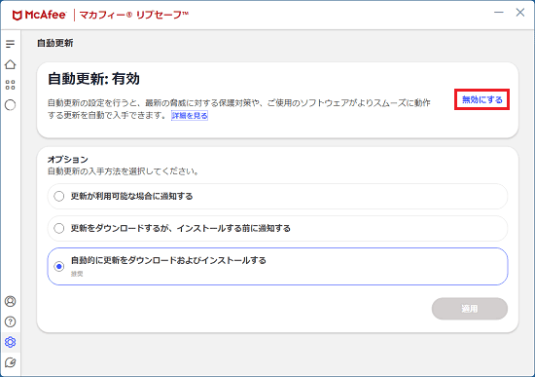535x377 pixels.
Task: Click the 無効にする link to disable auto-update
Action: point(481,99)
